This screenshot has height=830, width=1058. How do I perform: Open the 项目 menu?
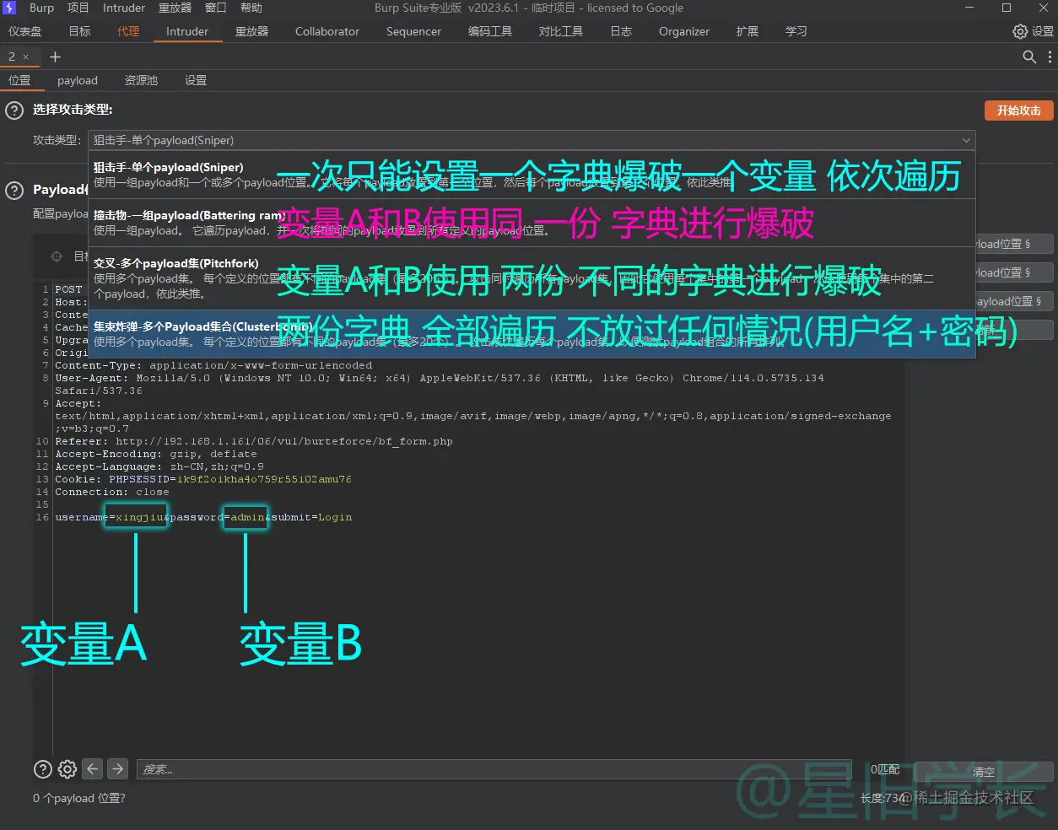78,8
